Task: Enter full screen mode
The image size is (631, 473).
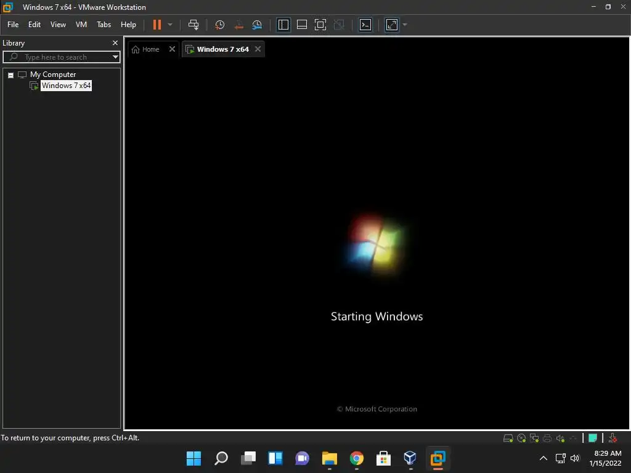Action: click(320, 25)
